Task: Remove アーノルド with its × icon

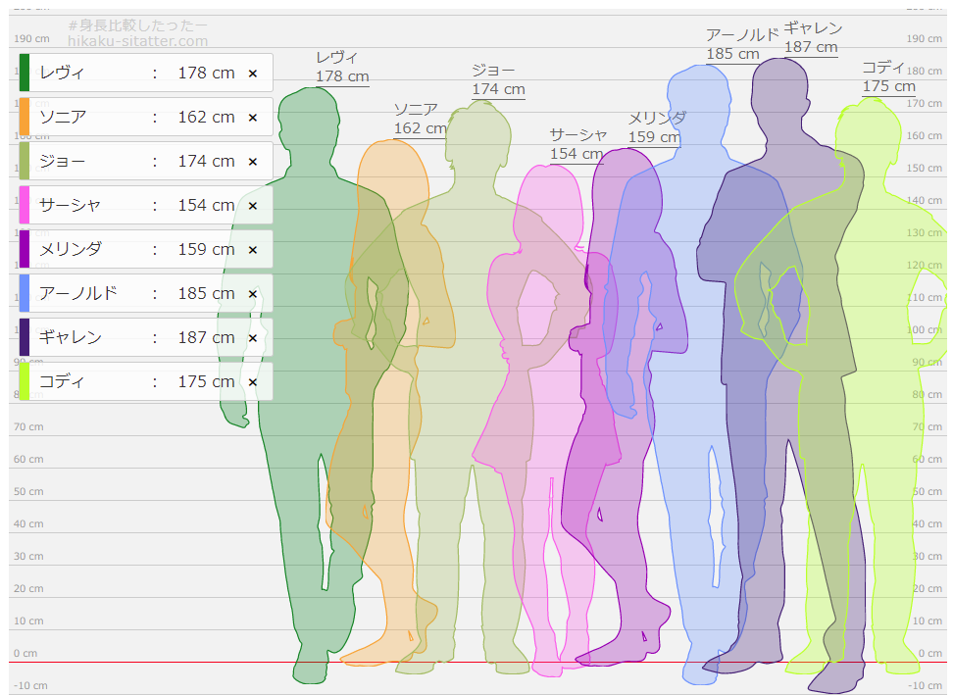Action: 252,294
